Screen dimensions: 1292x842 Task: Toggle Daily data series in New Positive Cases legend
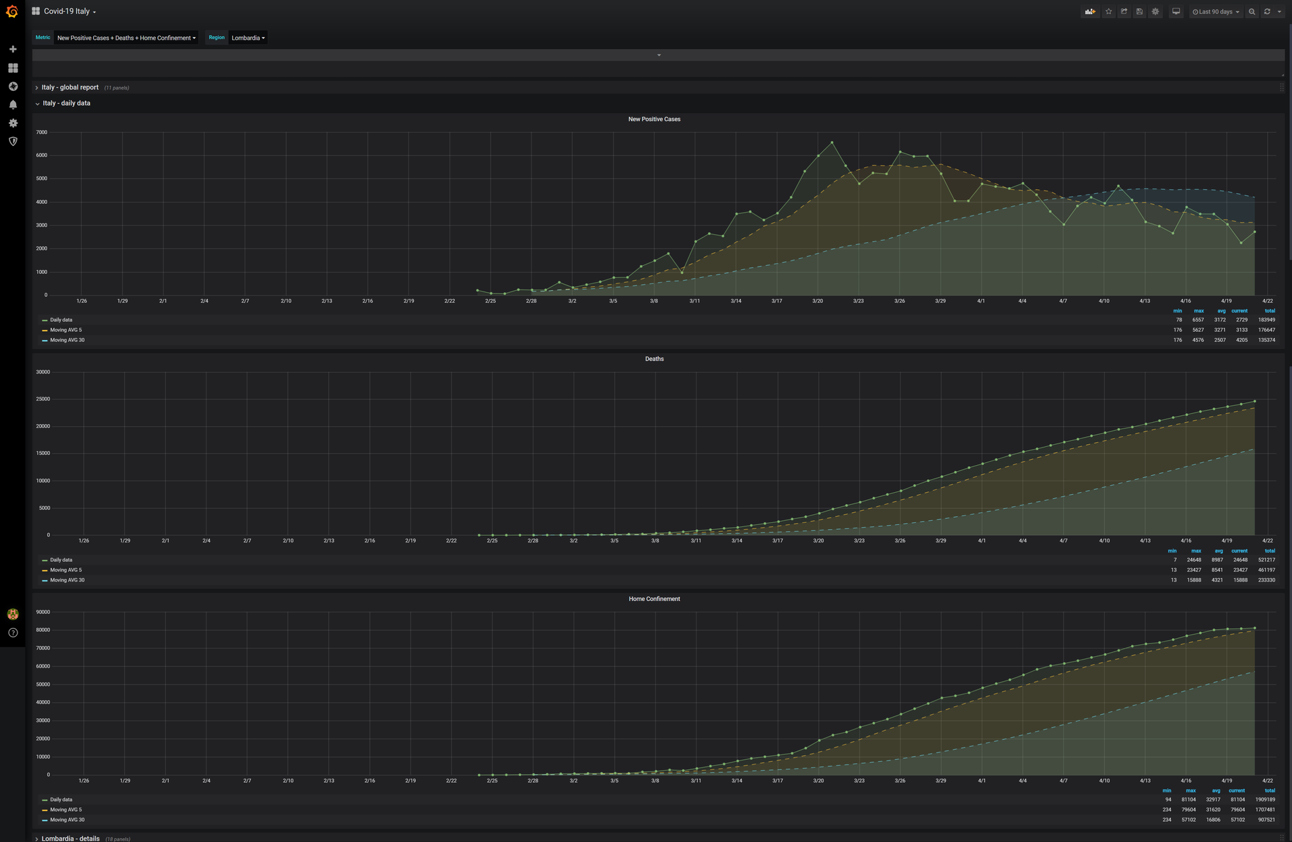coord(61,320)
